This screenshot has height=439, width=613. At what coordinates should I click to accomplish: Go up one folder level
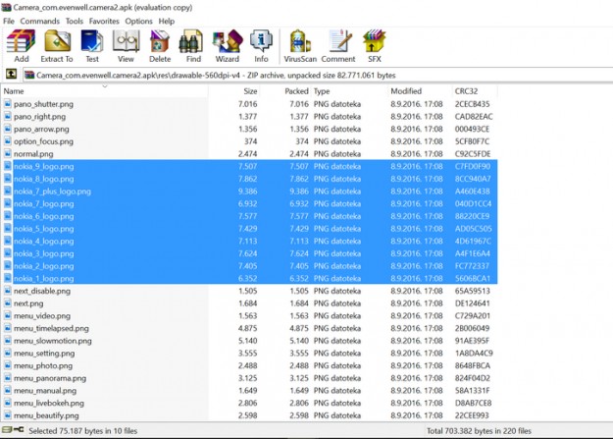coord(11,74)
